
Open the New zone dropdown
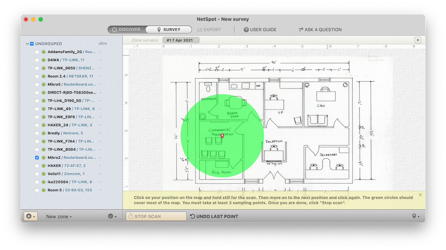coord(59,216)
